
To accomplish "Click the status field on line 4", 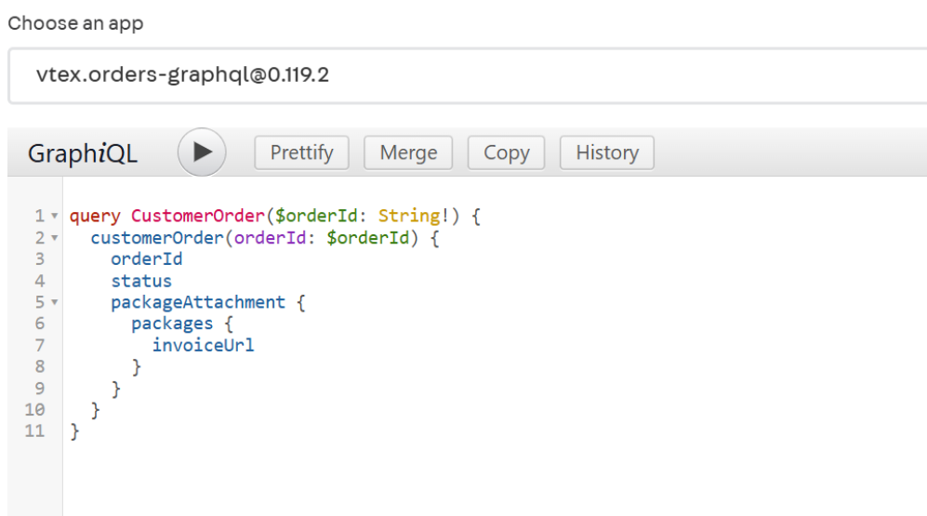I will [x=141, y=281].
